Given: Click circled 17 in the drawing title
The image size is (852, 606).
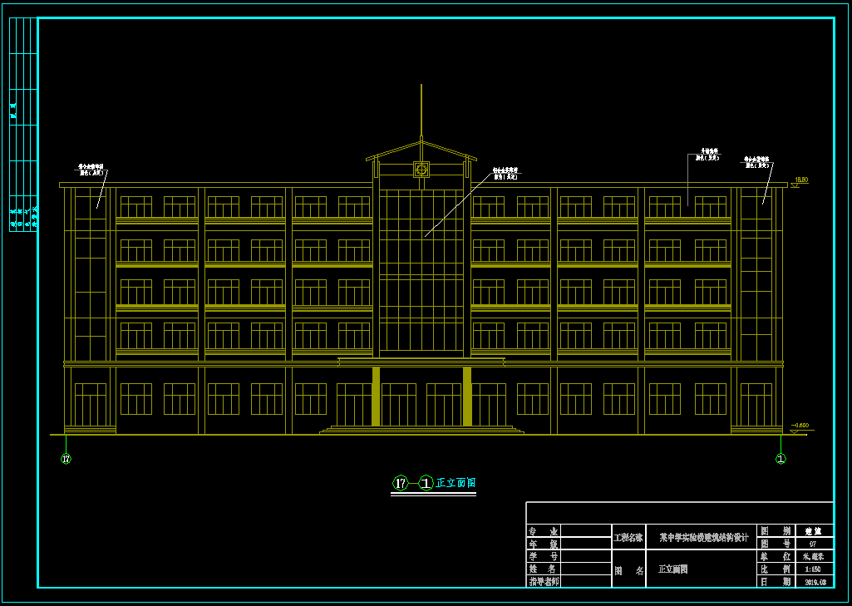Looking at the screenshot, I should point(400,483).
